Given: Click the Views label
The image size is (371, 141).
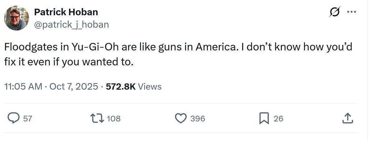Looking at the screenshot, I should pos(150,86).
